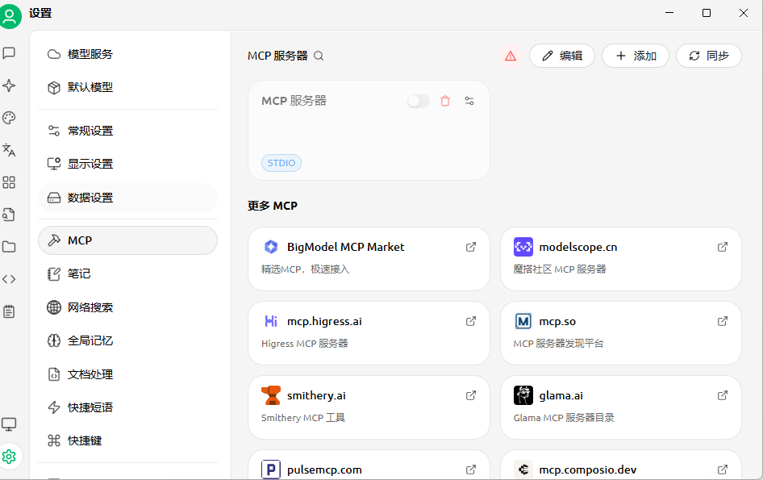This screenshot has height=480, width=763.
Task: Open pulsemcp.com external link icon
Action: click(x=470, y=470)
